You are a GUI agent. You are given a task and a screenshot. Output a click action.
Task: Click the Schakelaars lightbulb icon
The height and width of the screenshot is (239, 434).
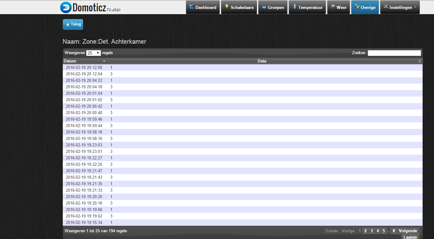[227, 7]
